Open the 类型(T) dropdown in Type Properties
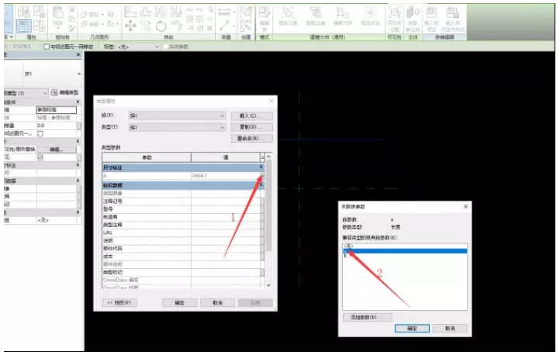 tap(177, 127)
